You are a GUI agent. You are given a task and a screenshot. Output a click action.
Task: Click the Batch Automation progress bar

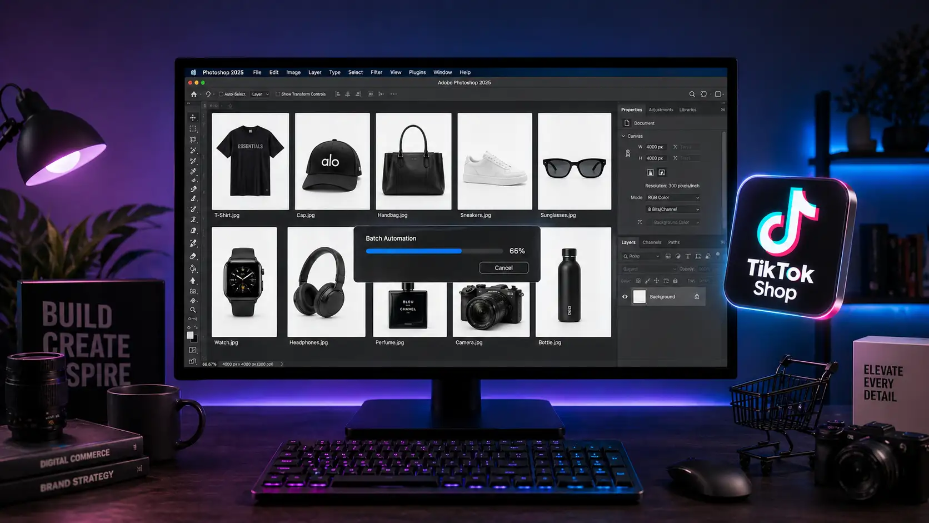434,251
